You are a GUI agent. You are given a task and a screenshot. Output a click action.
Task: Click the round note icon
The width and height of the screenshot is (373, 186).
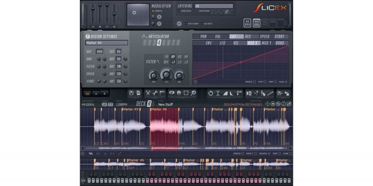(x=283, y=104)
